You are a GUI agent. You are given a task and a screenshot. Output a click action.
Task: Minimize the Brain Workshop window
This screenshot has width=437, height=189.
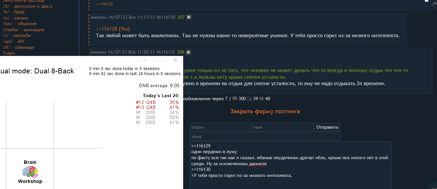point(145,60)
